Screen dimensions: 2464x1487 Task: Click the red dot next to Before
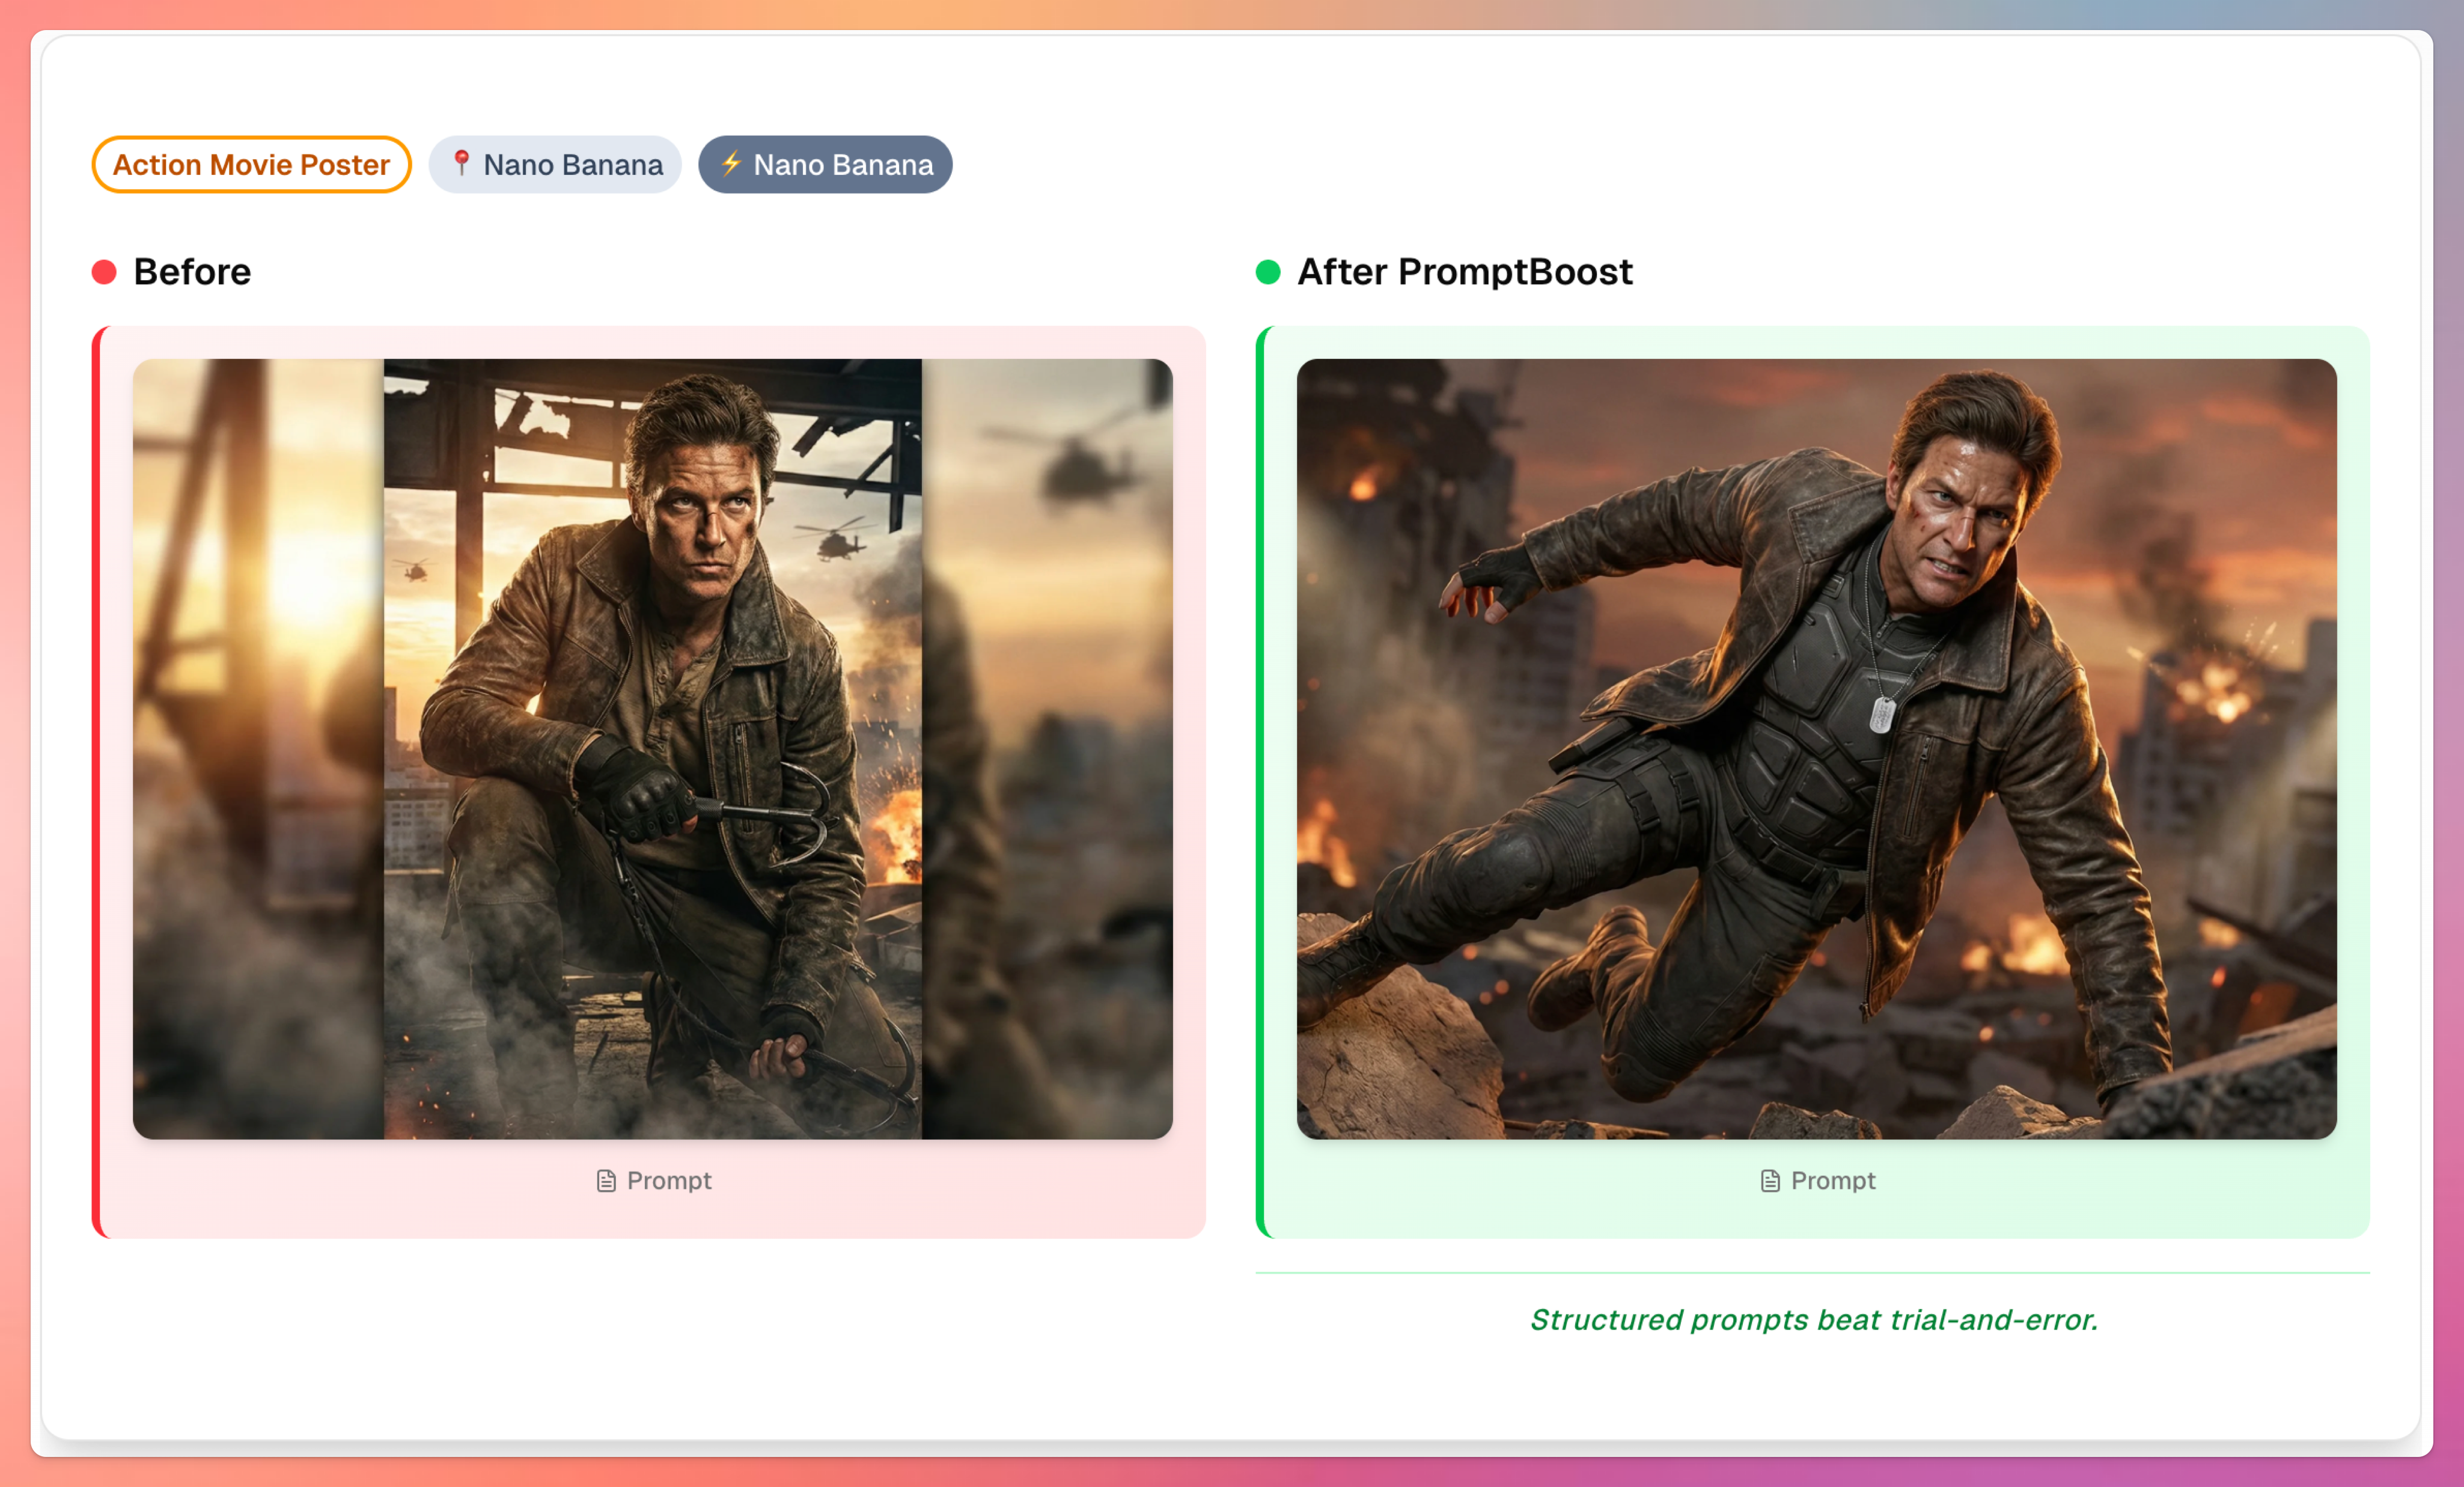click(x=104, y=271)
